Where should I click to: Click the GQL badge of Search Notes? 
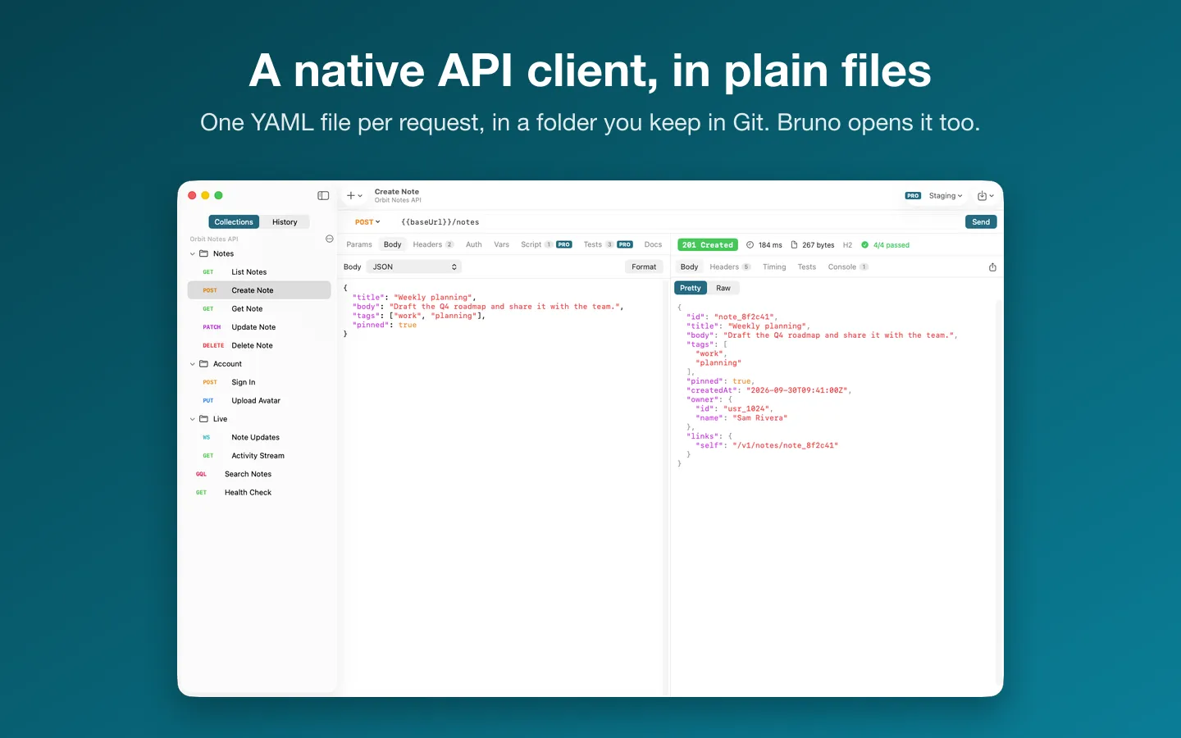coord(201,474)
